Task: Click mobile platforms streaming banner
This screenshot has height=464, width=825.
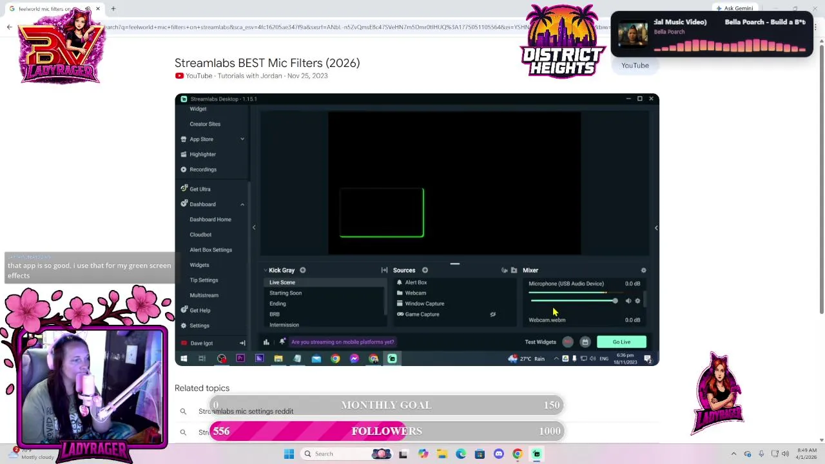Action: tap(342, 342)
